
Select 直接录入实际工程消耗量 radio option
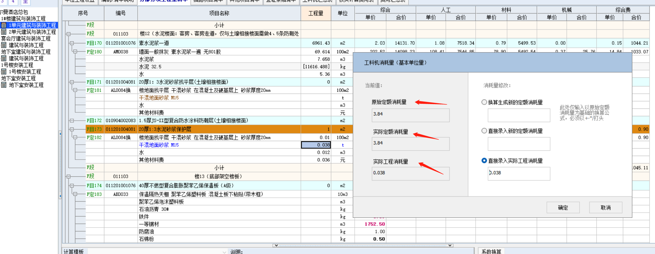(484, 161)
